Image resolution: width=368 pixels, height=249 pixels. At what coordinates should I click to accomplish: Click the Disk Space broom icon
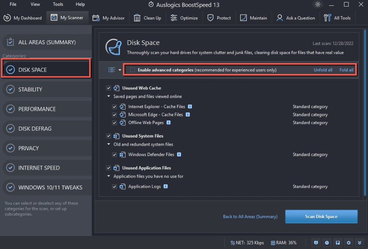coord(113,47)
